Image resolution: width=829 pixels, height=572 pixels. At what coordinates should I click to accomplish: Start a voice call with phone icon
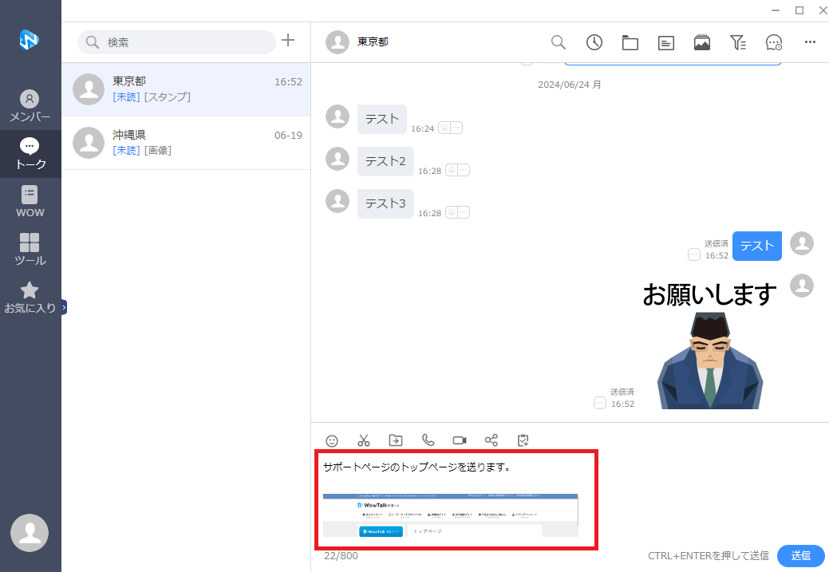pos(428,440)
